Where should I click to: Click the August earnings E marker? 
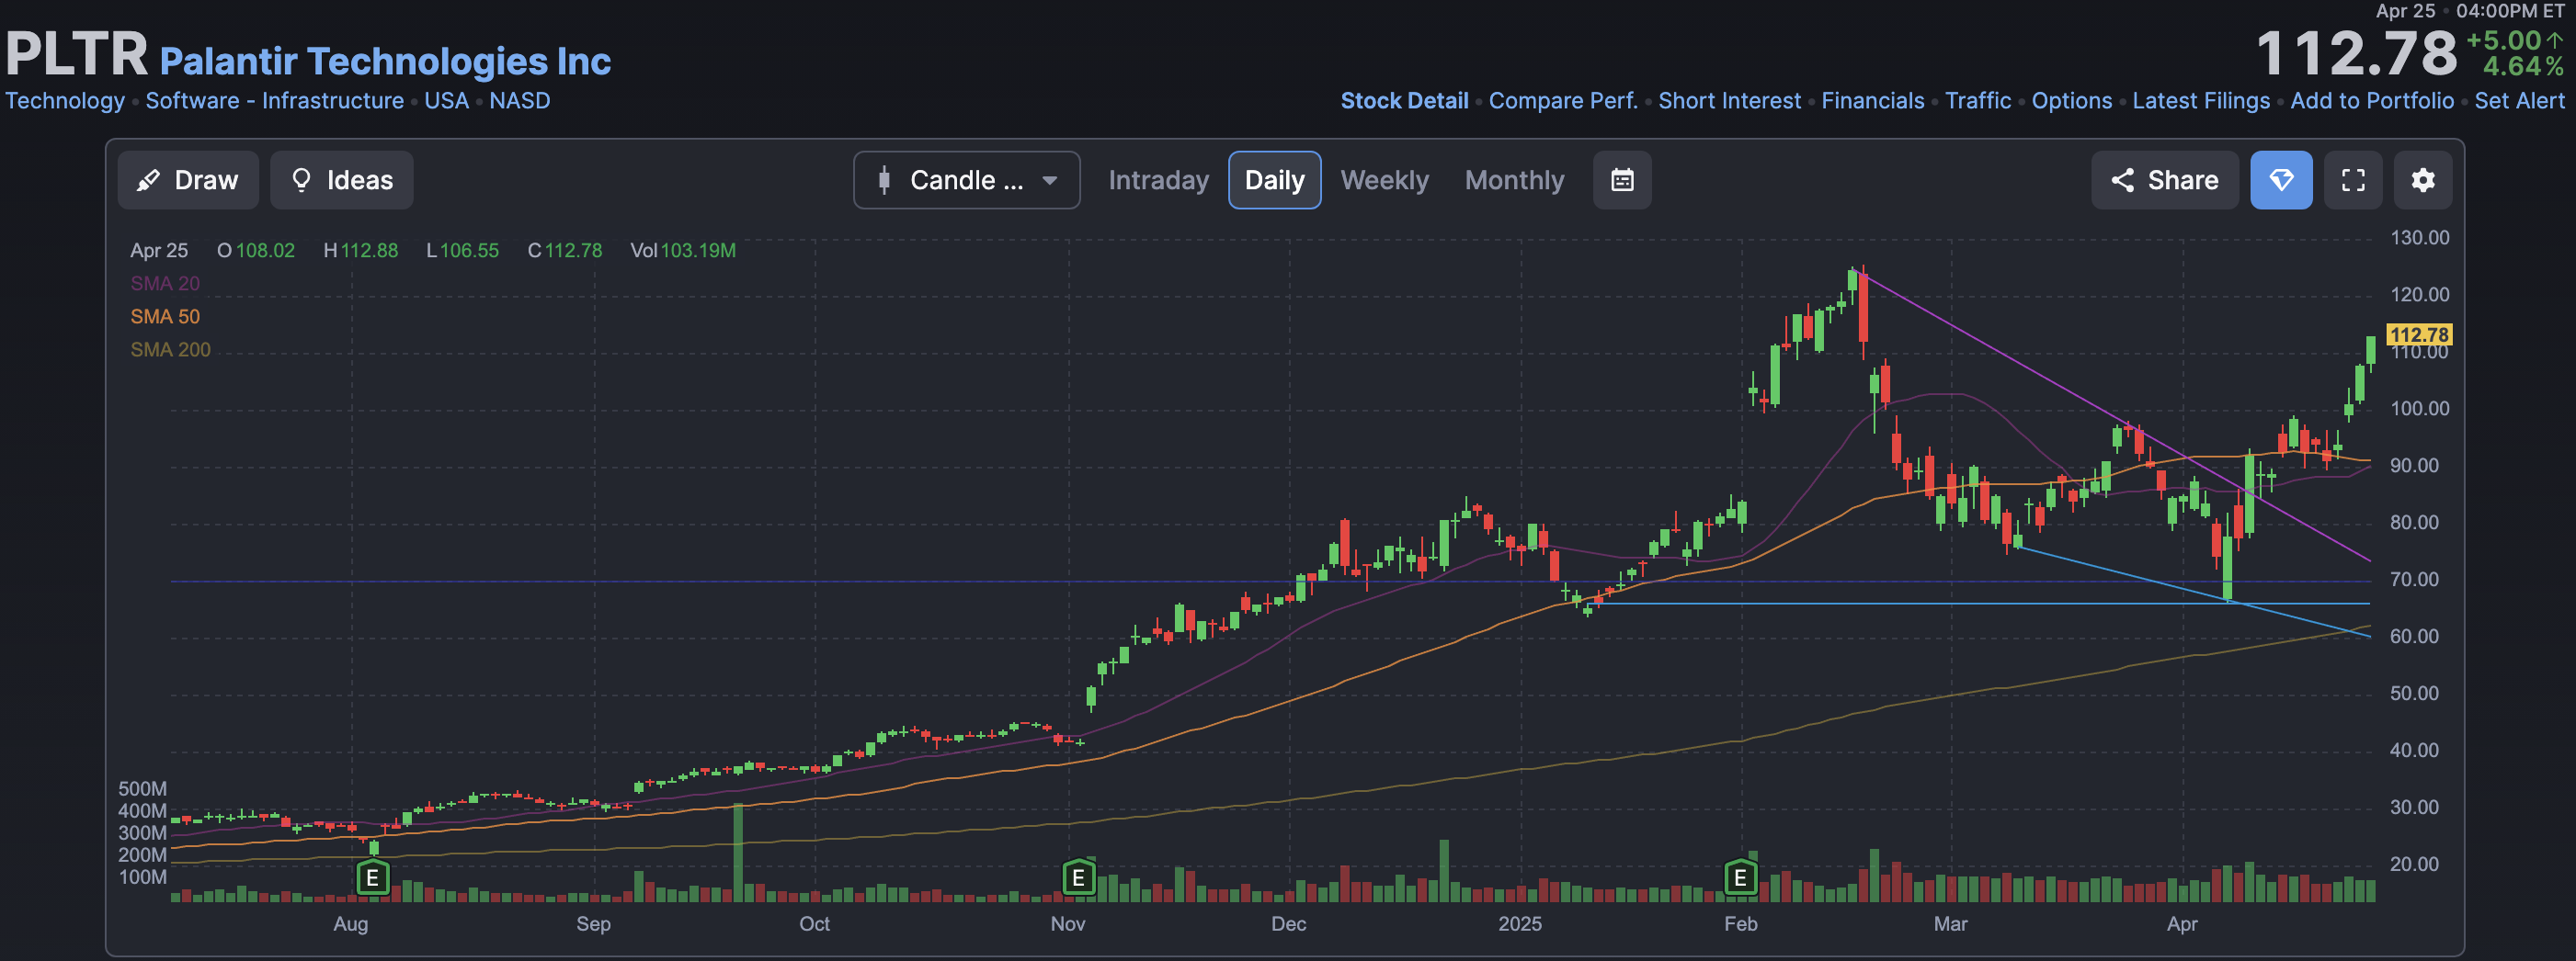(x=372, y=877)
